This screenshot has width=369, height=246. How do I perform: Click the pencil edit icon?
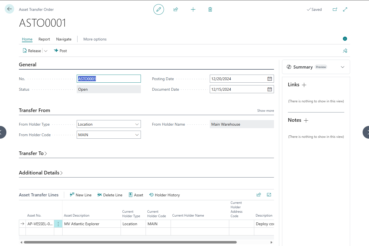[x=159, y=9]
